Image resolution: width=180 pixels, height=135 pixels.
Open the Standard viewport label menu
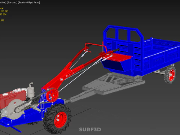pos(12,3)
